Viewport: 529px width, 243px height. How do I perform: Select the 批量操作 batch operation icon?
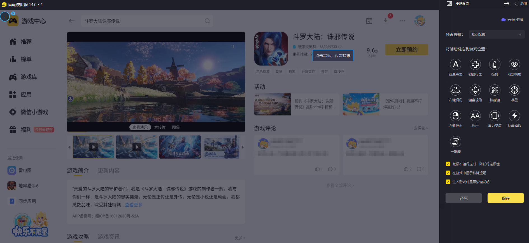click(x=514, y=116)
